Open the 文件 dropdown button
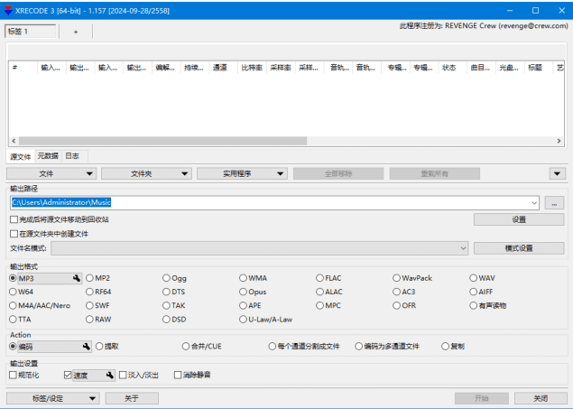This screenshot has width=573, height=409. click(51, 173)
